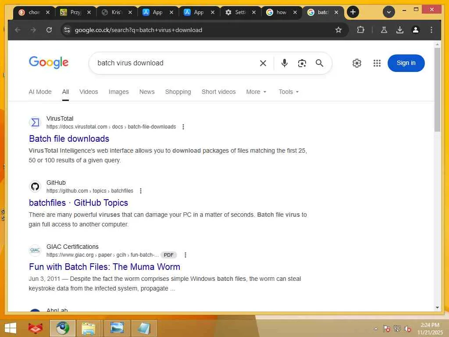The width and height of the screenshot is (449, 337).
Task: Open the Google apps grid
Action: coord(377,63)
